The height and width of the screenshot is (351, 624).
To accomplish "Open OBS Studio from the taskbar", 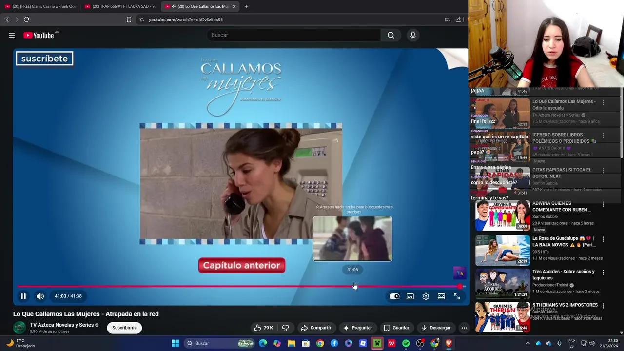I will [x=420, y=343].
